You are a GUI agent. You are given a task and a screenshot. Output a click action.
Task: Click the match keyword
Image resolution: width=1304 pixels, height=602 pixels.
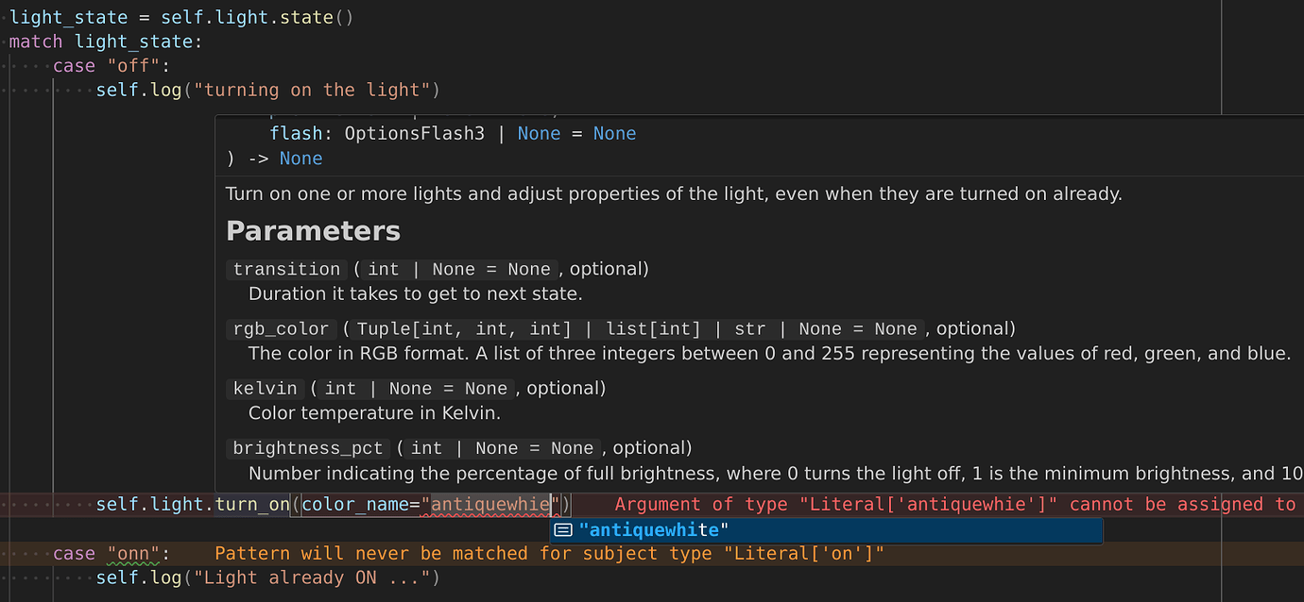36,42
